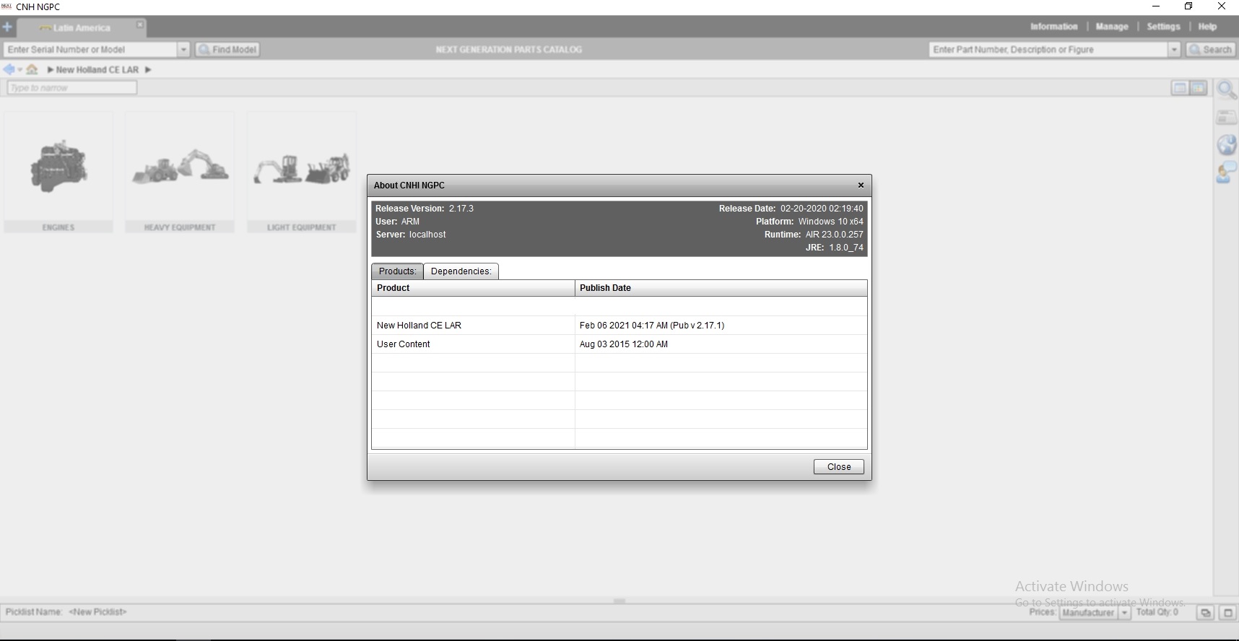
Task: Click the picklist panel resize grip handle
Action: coord(619,601)
